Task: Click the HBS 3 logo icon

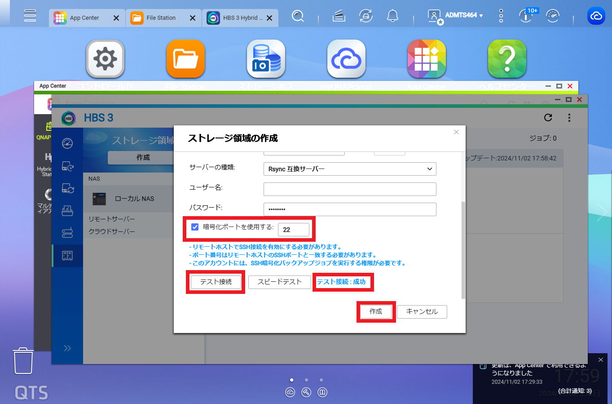Action: [x=69, y=118]
